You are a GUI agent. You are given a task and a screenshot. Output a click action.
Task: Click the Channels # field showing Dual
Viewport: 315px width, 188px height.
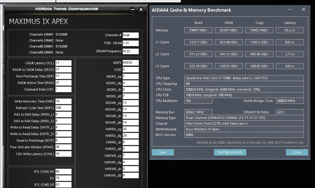[131, 35]
